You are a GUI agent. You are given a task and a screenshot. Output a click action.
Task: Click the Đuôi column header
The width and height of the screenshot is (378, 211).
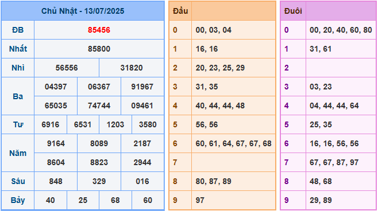pyautogui.click(x=293, y=11)
